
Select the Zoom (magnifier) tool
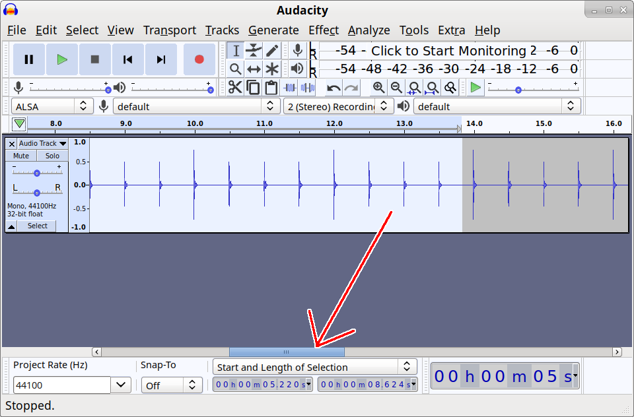[235, 69]
